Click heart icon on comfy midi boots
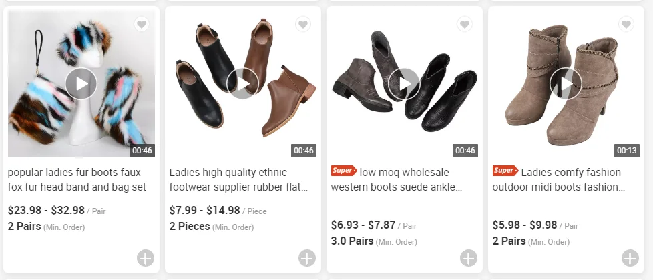The image size is (653, 280). click(x=626, y=25)
